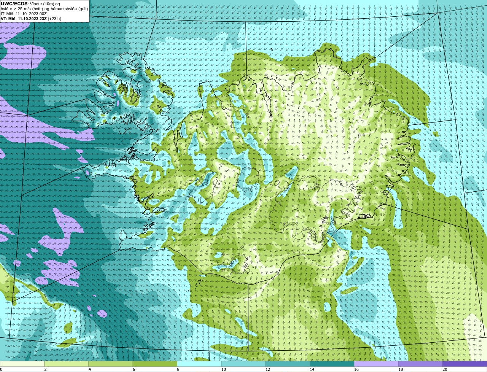This screenshot has height=372, width=487.
Task: Click the light teal 10–12 scale swatch
Action: pyautogui.click(x=243, y=364)
